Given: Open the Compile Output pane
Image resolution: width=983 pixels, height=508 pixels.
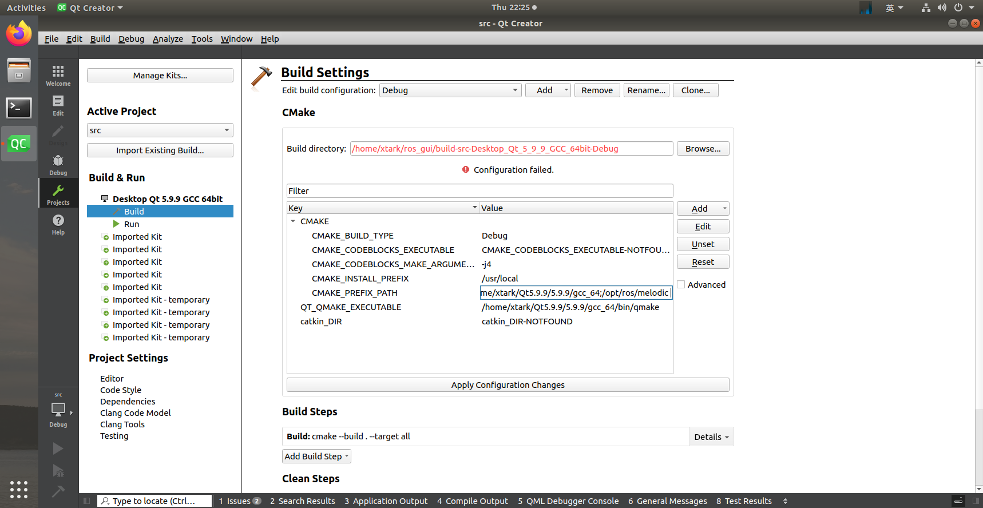Looking at the screenshot, I should click(473, 501).
